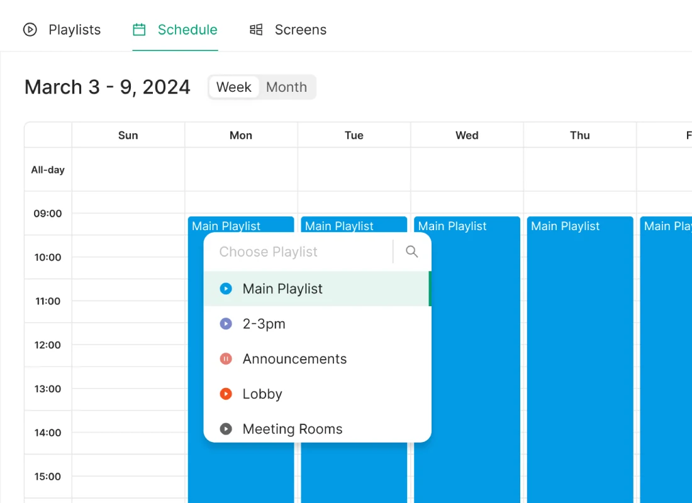Switch to the Schedule tab
Image resolution: width=692 pixels, height=503 pixels.
[176, 30]
